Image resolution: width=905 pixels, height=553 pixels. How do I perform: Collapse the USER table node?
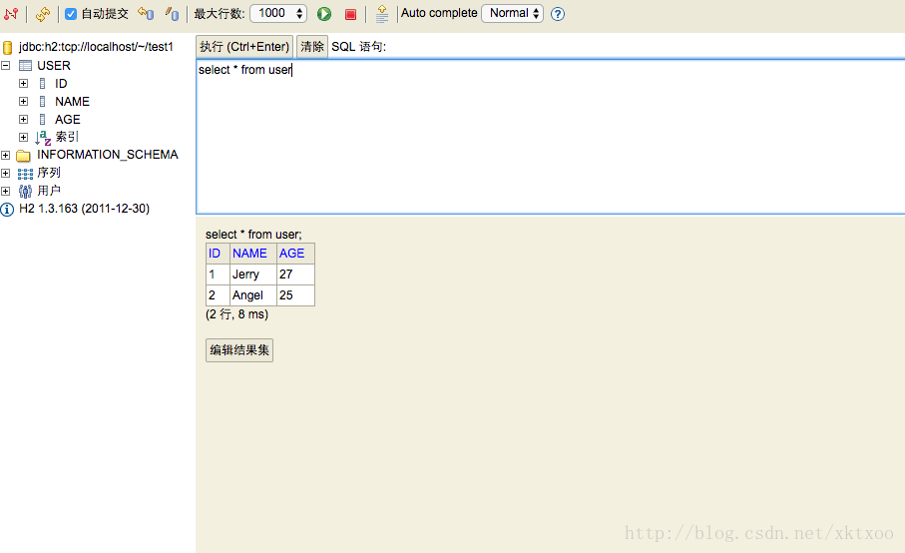pyautogui.click(x=6, y=66)
